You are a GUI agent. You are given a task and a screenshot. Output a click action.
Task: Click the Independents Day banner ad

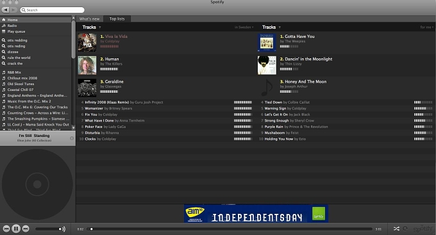(x=256, y=213)
